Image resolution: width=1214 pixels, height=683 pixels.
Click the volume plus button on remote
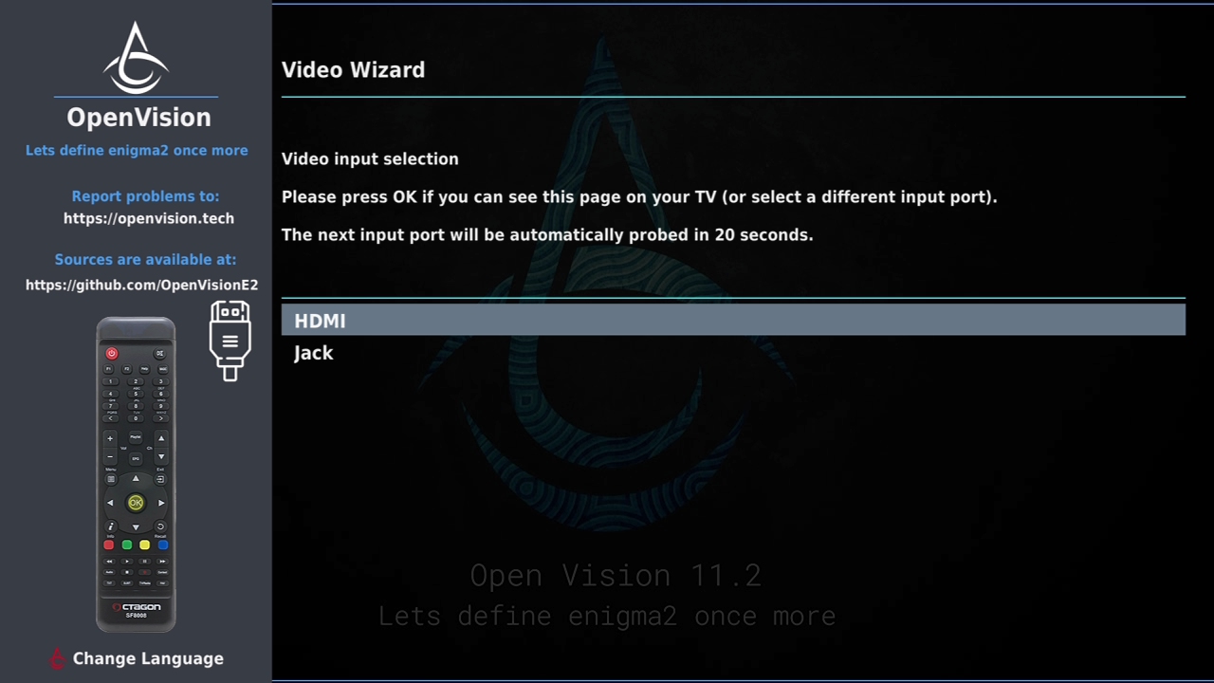110,438
